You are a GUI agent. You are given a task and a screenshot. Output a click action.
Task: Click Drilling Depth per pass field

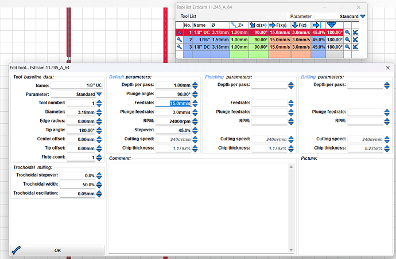[365, 85]
